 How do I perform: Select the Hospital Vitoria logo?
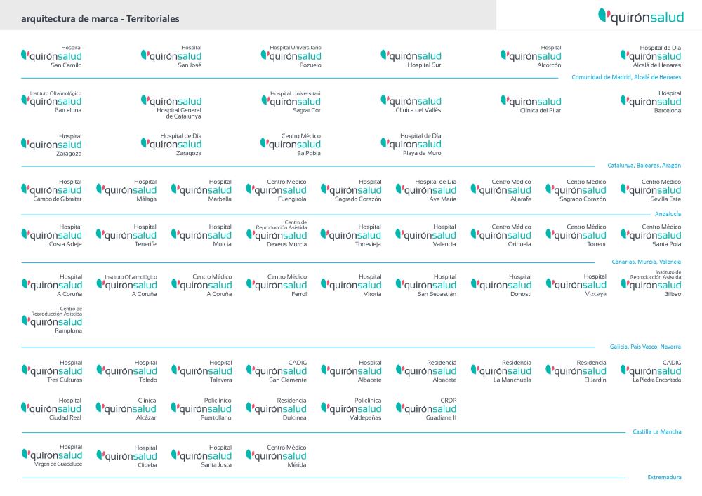click(351, 286)
